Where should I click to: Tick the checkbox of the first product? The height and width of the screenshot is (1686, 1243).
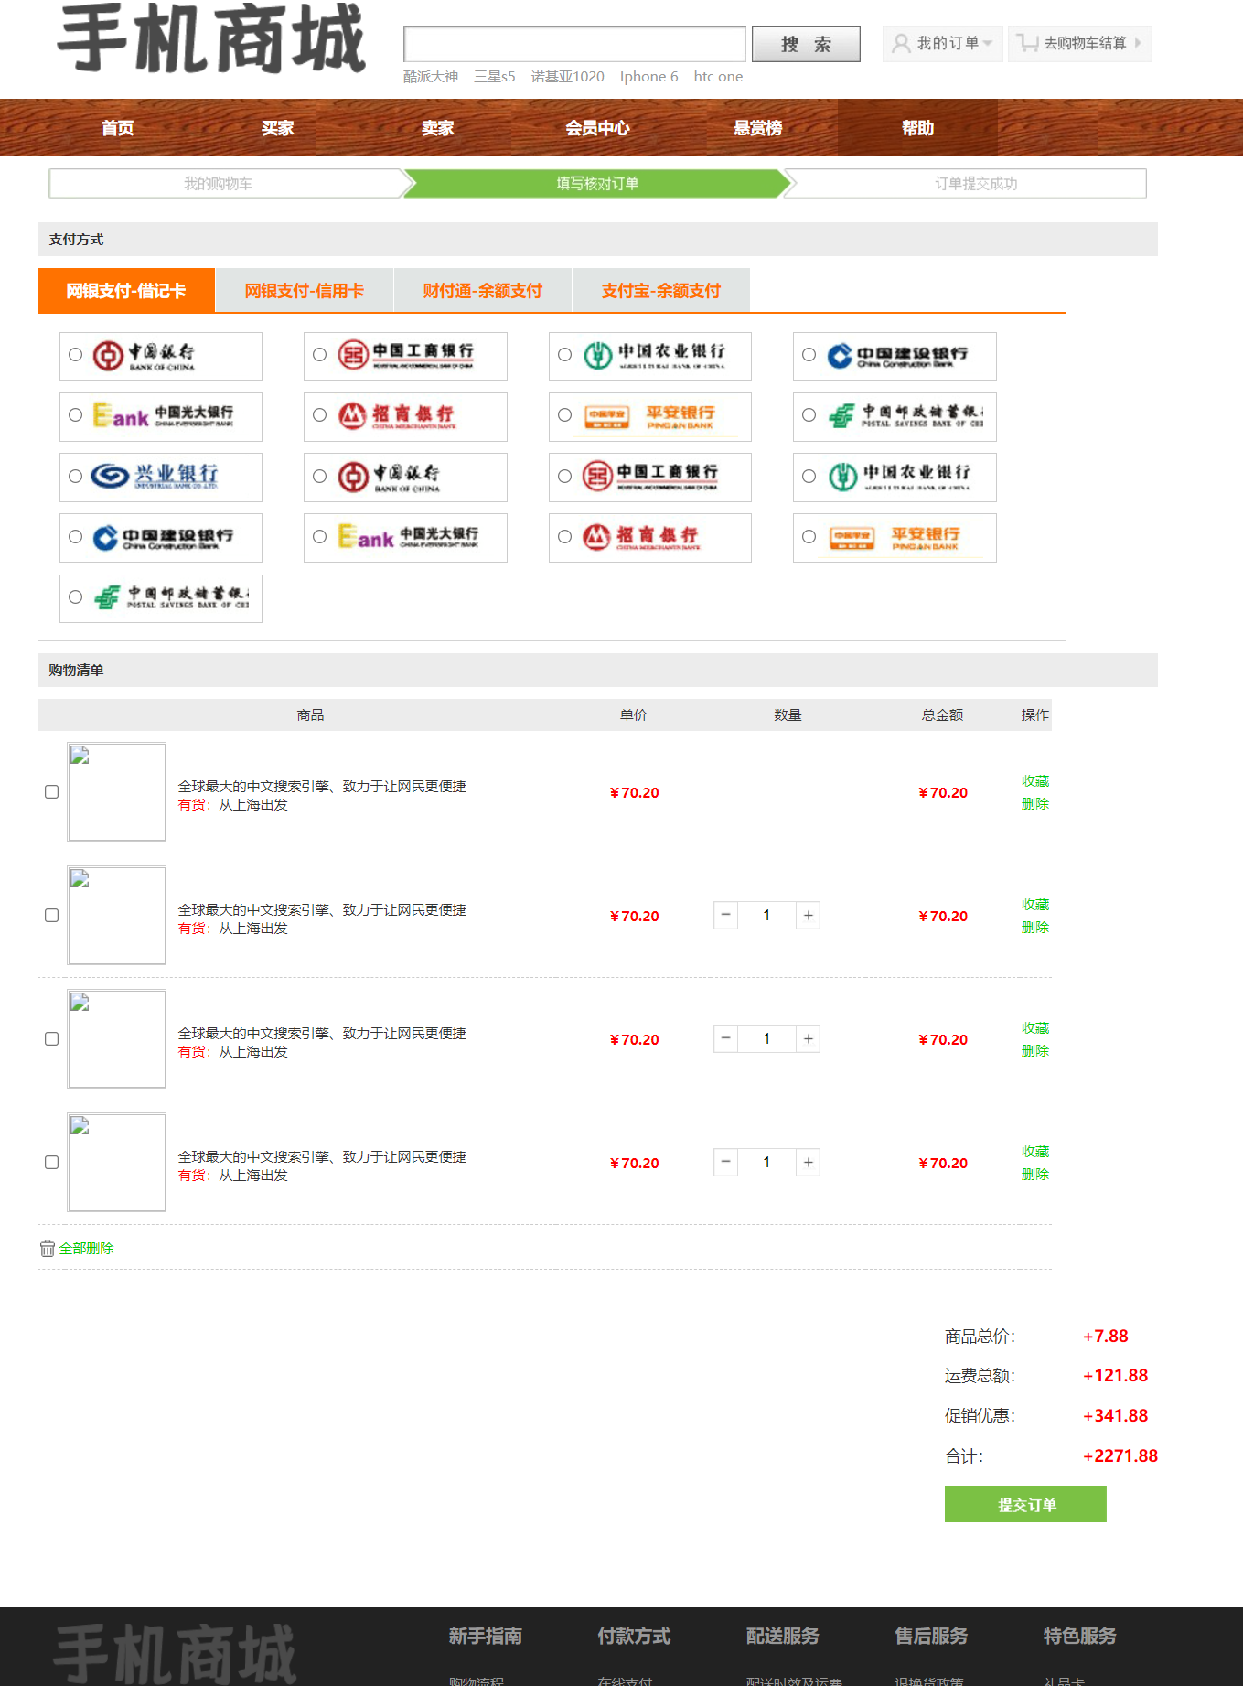click(51, 791)
